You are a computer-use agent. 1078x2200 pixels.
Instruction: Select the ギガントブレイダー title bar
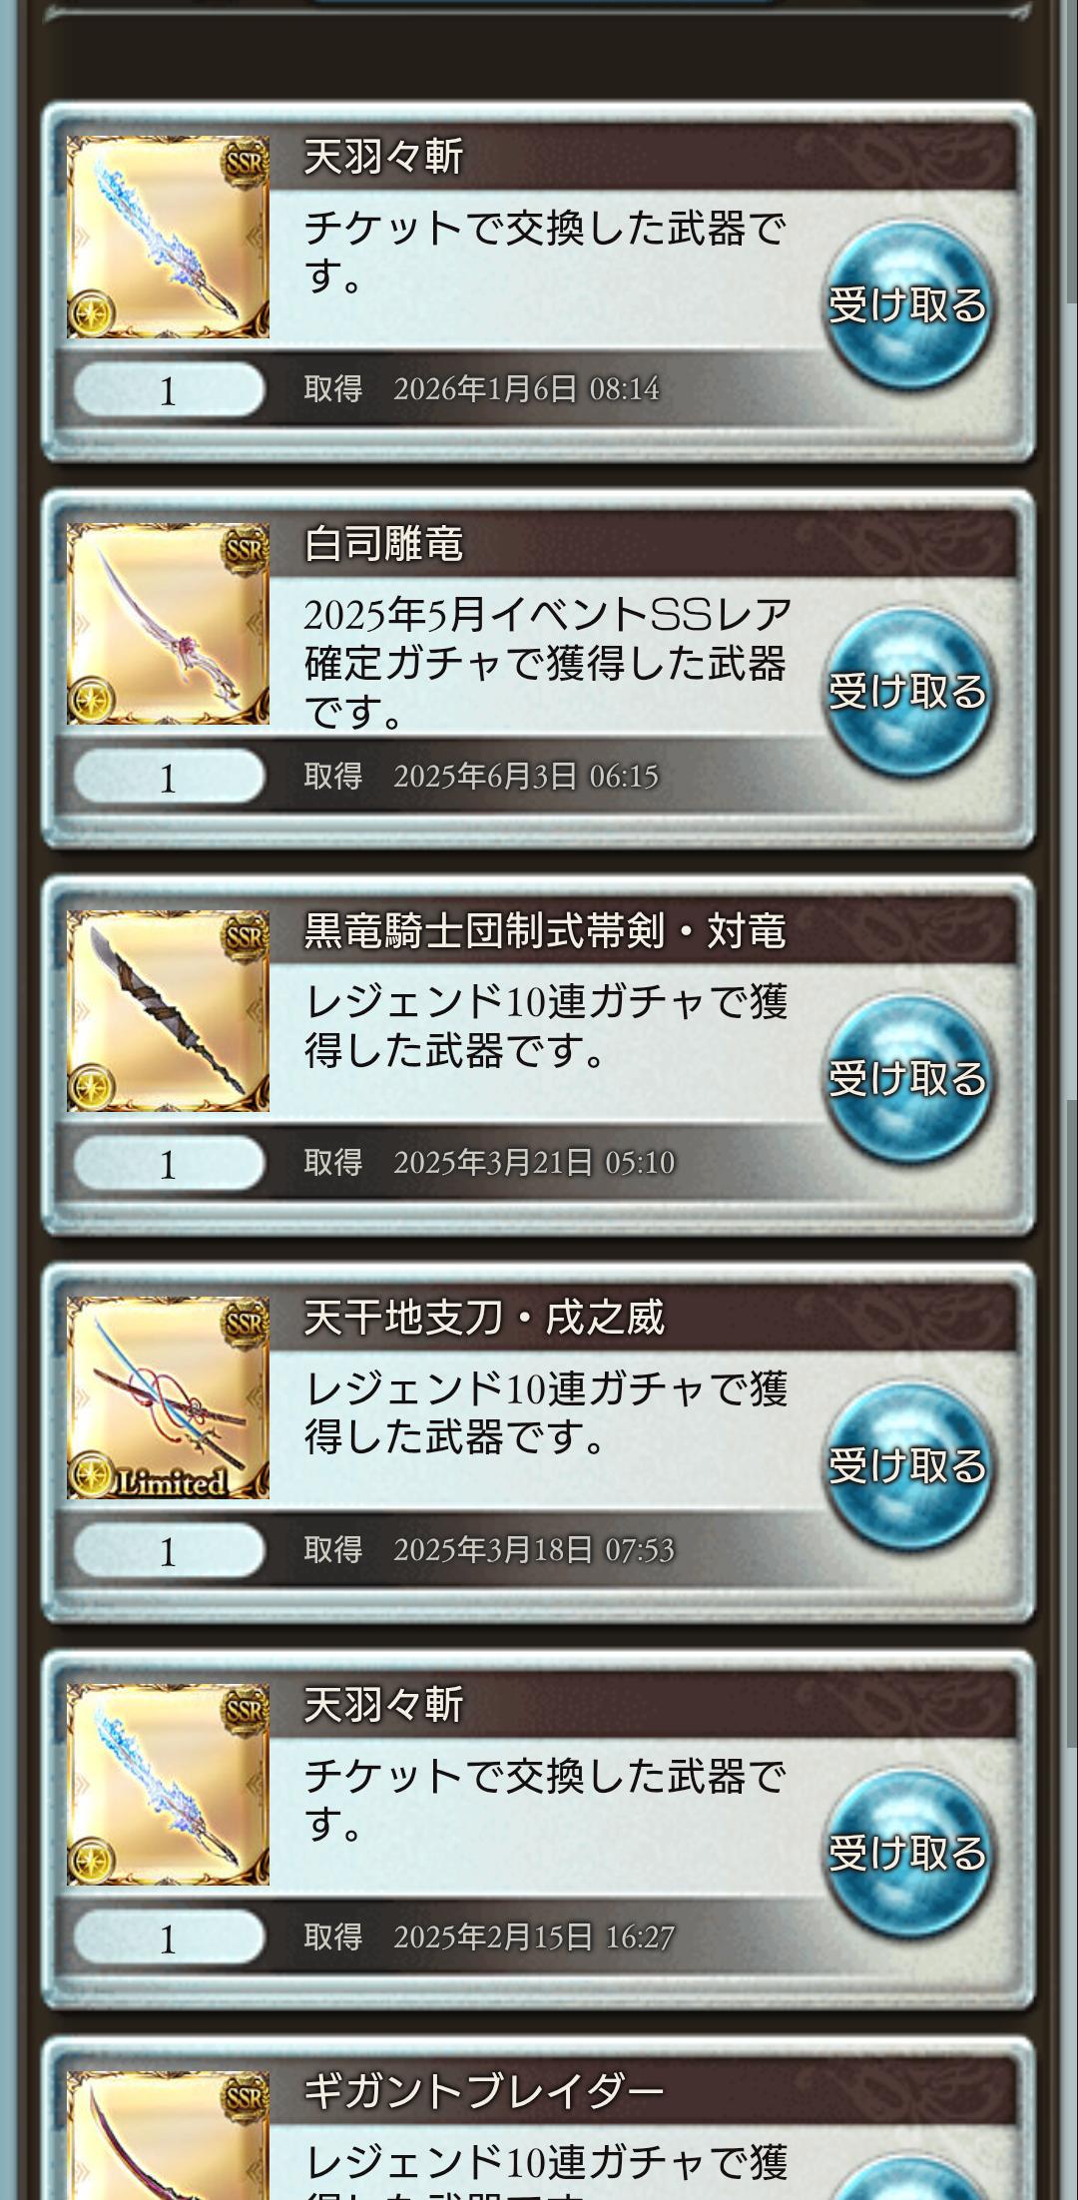pos(643,2091)
